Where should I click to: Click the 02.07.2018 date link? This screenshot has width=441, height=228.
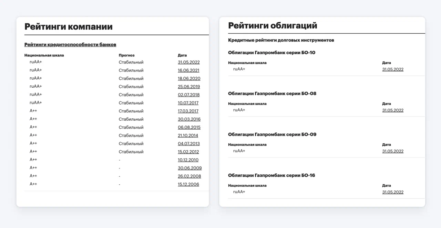click(x=189, y=95)
